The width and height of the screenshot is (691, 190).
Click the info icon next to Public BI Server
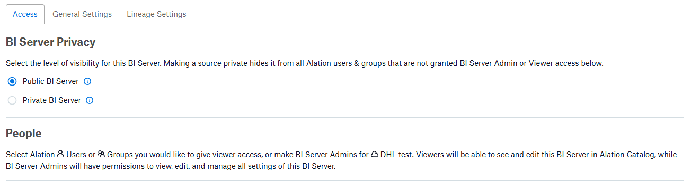[88, 81]
